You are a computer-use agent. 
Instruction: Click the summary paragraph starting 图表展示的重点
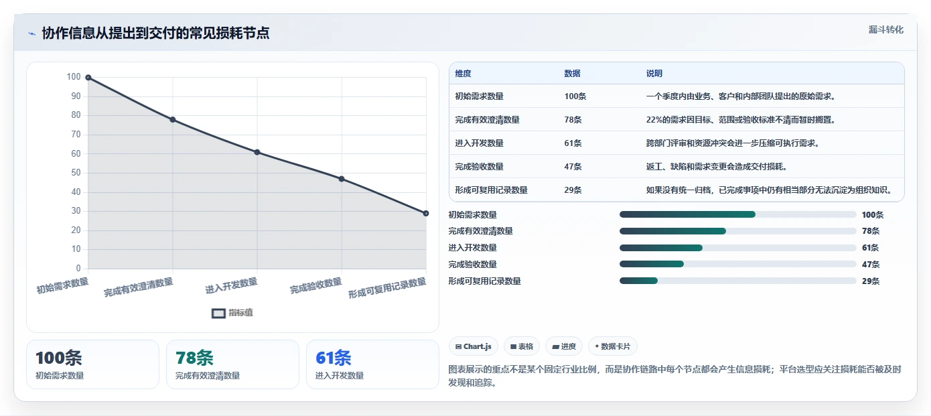[674, 376]
